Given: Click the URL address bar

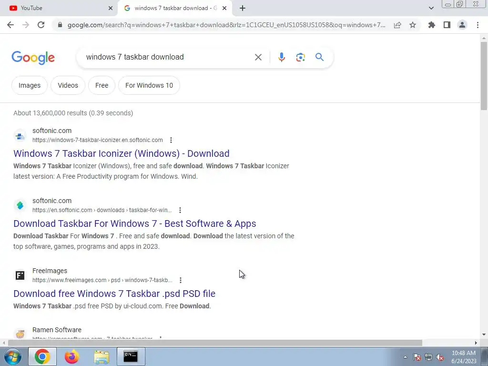Looking at the screenshot, I should pos(226,25).
